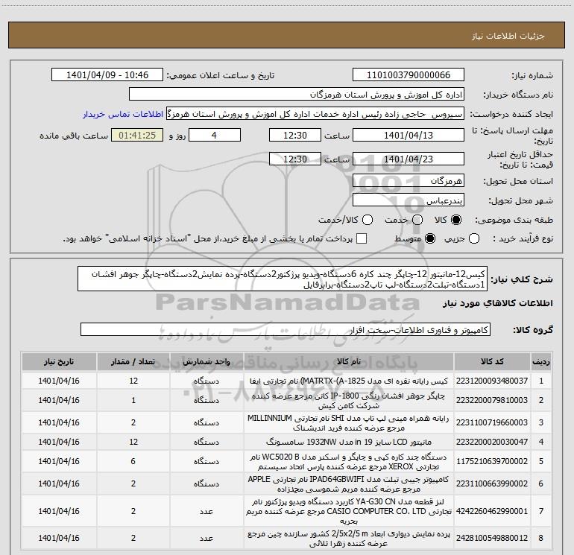Click the delivery province field هرمزگان
The width and height of the screenshot is (574, 555).
point(409,180)
